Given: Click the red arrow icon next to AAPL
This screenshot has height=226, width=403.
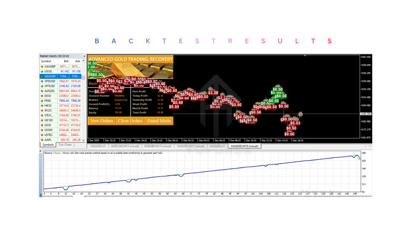Looking at the screenshot, I should [x=42, y=139].
